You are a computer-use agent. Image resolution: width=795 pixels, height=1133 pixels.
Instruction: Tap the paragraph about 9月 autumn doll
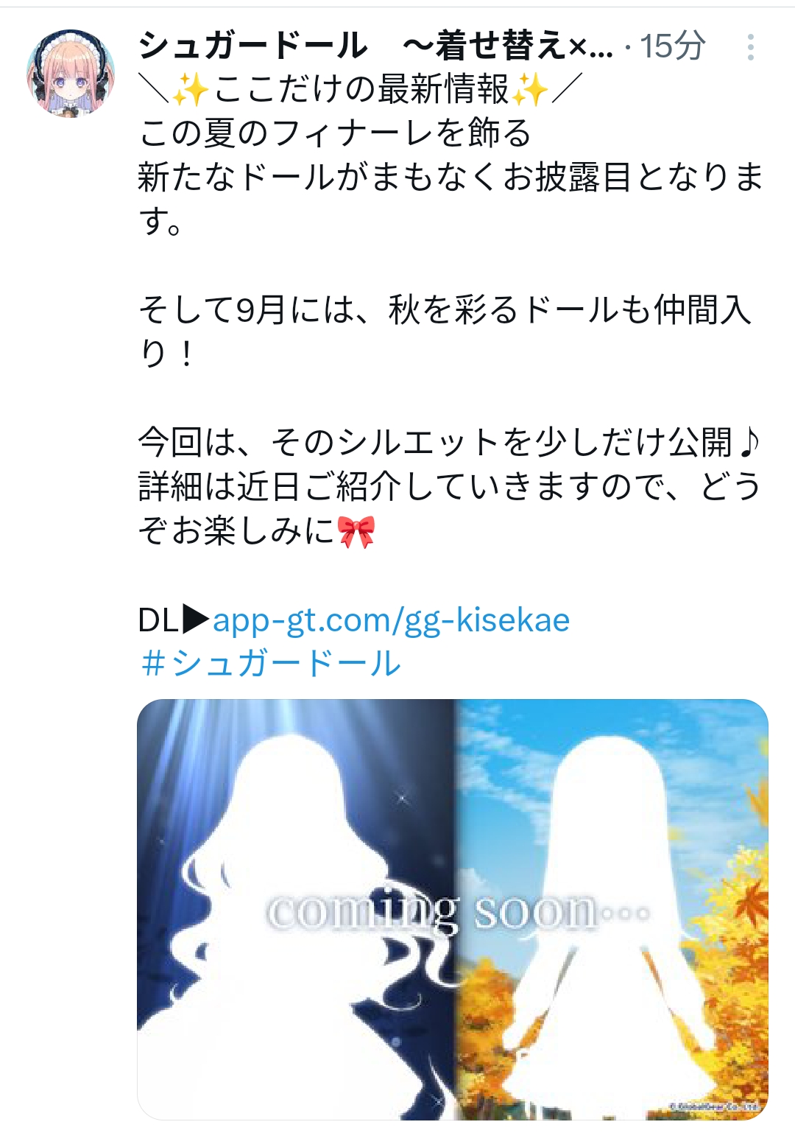pyautogui.click(x=445, y=332)
